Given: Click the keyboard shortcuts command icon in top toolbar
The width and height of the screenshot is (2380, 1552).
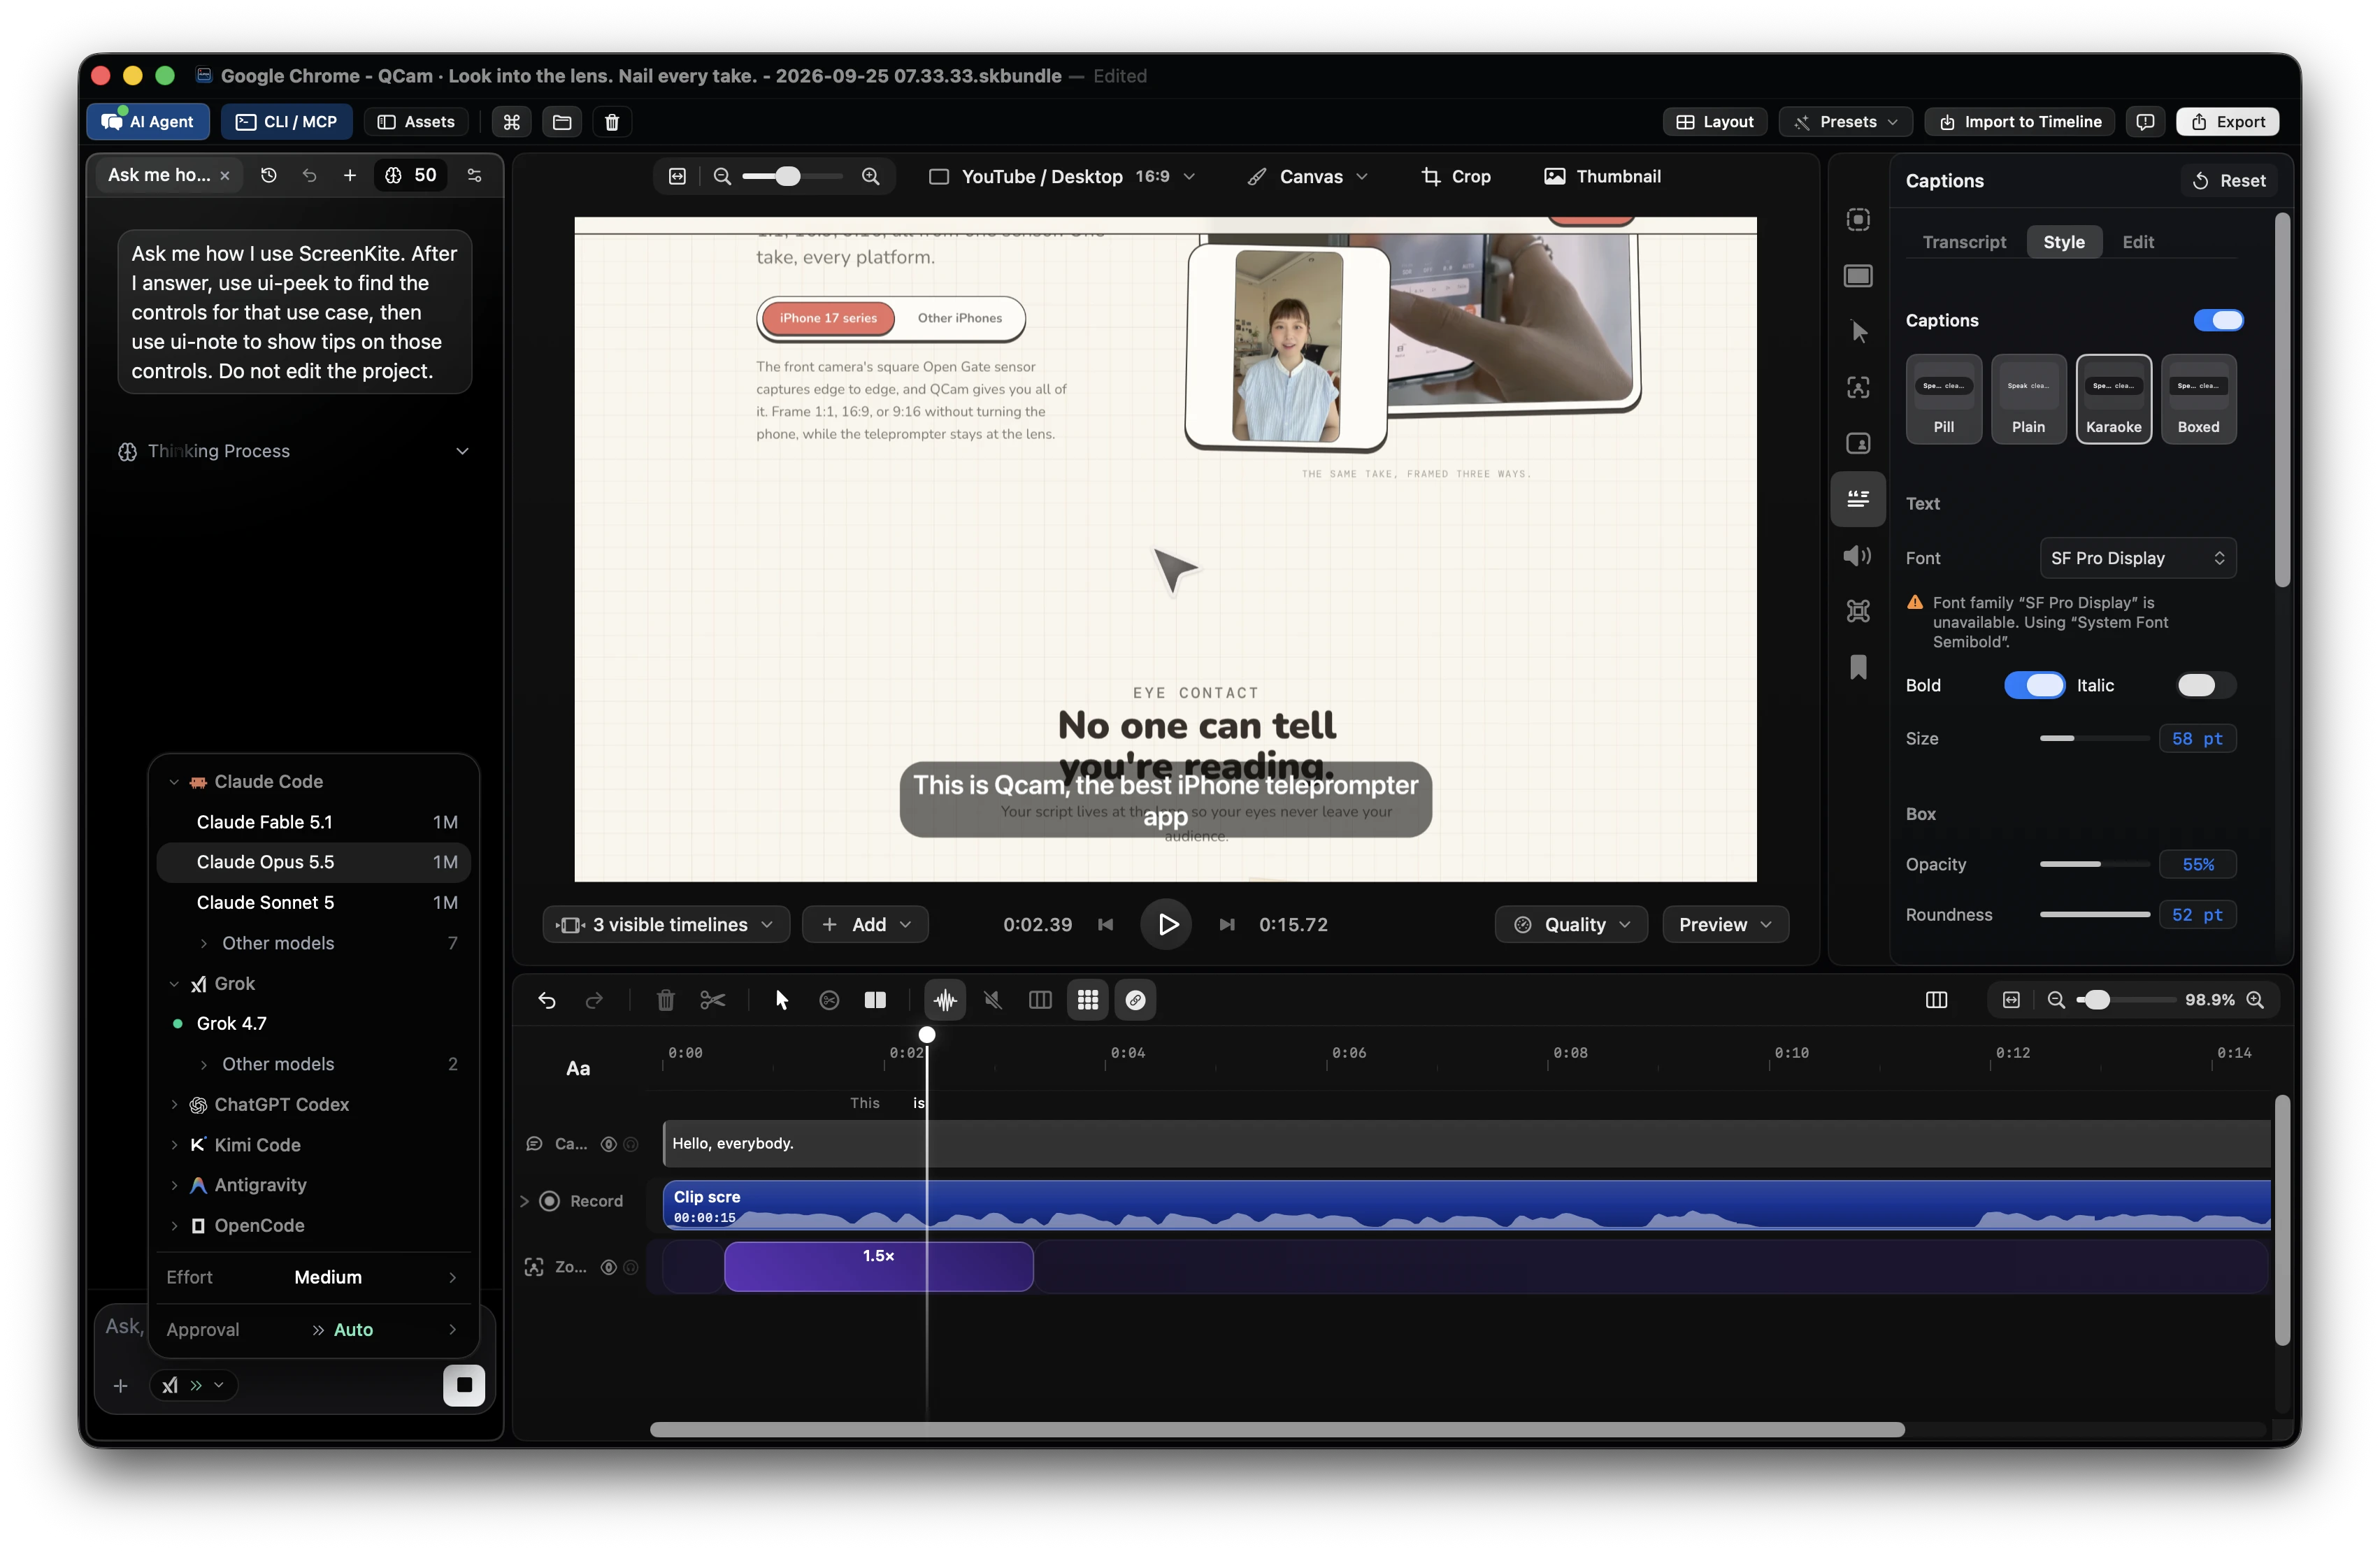Looking at the screenshot, I should [x=511, y=122].
